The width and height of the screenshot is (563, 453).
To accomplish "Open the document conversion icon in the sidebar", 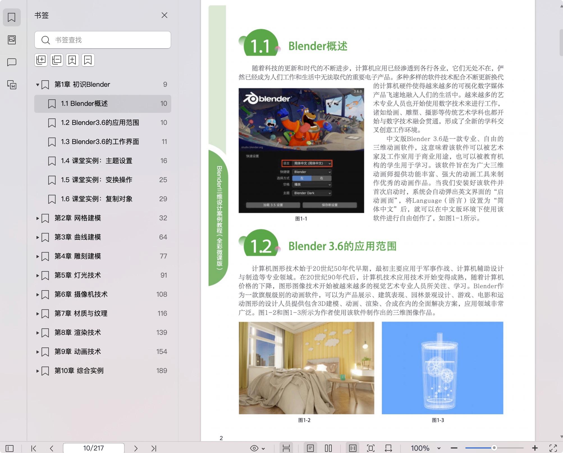I will pyautogui.click(x=12, y=85).
